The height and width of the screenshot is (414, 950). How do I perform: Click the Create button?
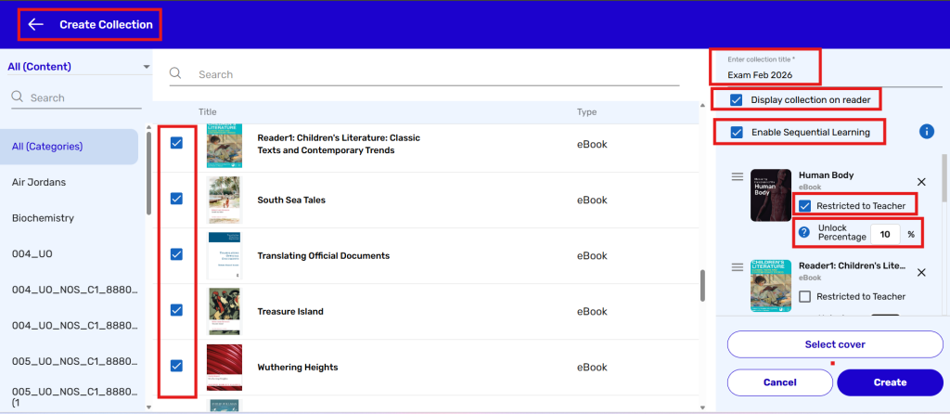click(x=890, y=382)
